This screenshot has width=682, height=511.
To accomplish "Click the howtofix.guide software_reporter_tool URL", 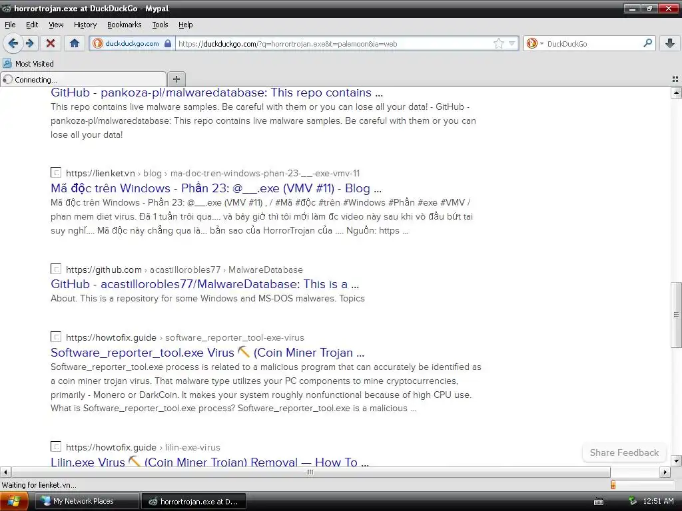I will click(185, 337).
